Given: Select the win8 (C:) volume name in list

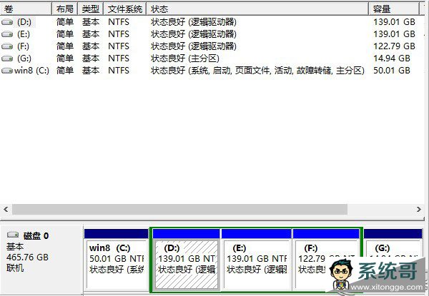Looking at the screenshot, I should point(31,71).
